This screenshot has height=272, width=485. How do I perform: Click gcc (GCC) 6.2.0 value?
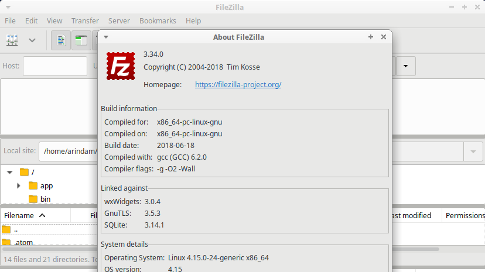click(182, 157)
